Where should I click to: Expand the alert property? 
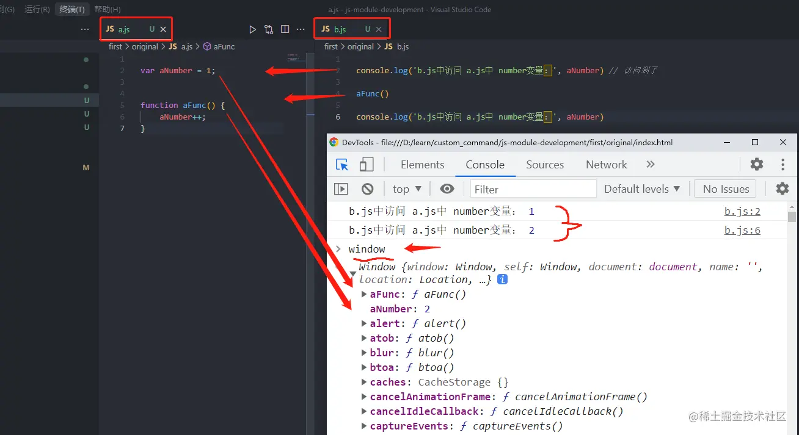(x=364, y=323)
